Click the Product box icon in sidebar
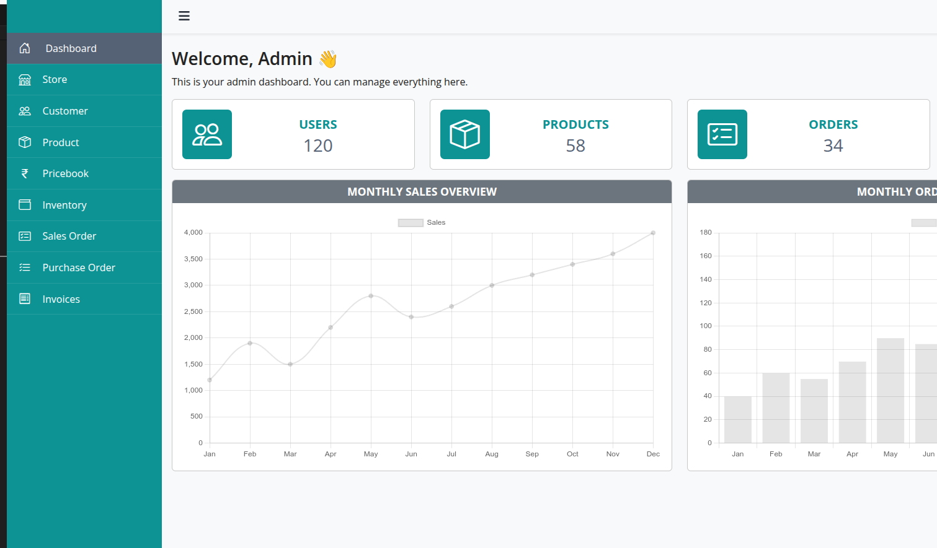The width and height of the screenshot is (937, 548). pos(25,142)
